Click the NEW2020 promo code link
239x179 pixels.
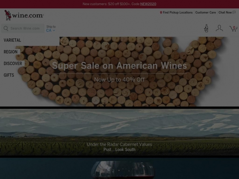148,4
